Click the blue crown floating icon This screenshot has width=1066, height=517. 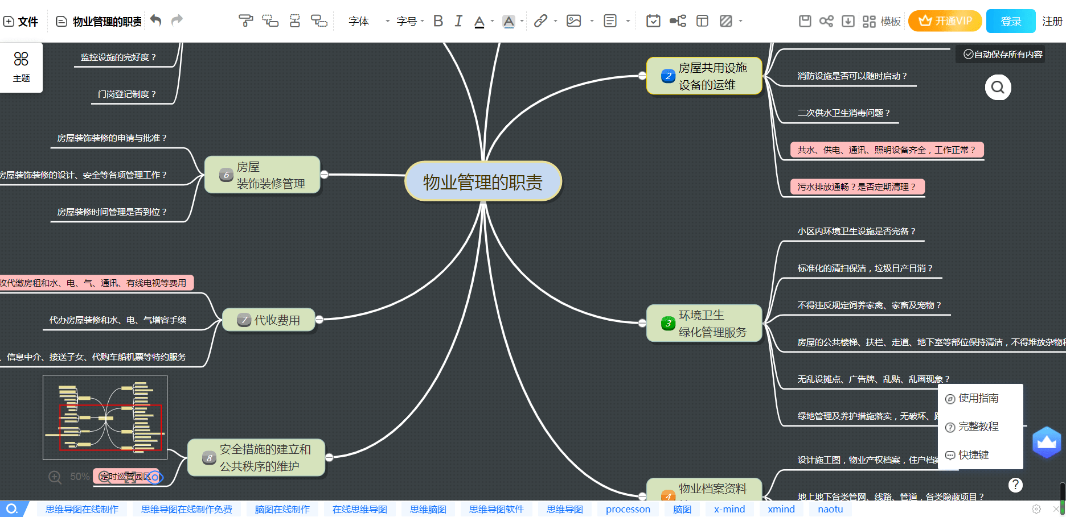[1047, 442]
